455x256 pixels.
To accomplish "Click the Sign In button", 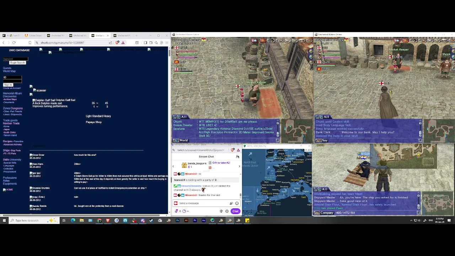I will pyautogui.click(x=8, y=85).
